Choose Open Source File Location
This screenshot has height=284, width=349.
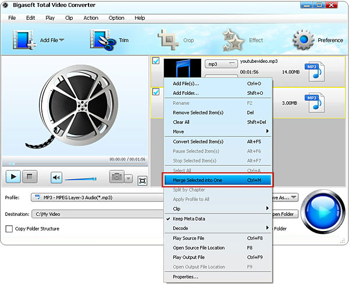pos(218,248)
